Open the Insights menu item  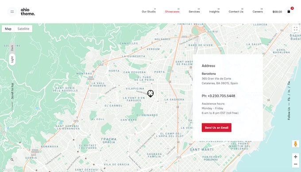[x=214, y=11]
